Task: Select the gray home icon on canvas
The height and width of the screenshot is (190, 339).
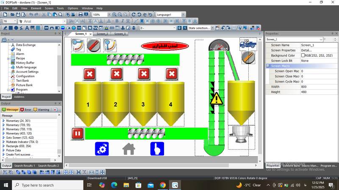Action: click(x=129, y=149)
